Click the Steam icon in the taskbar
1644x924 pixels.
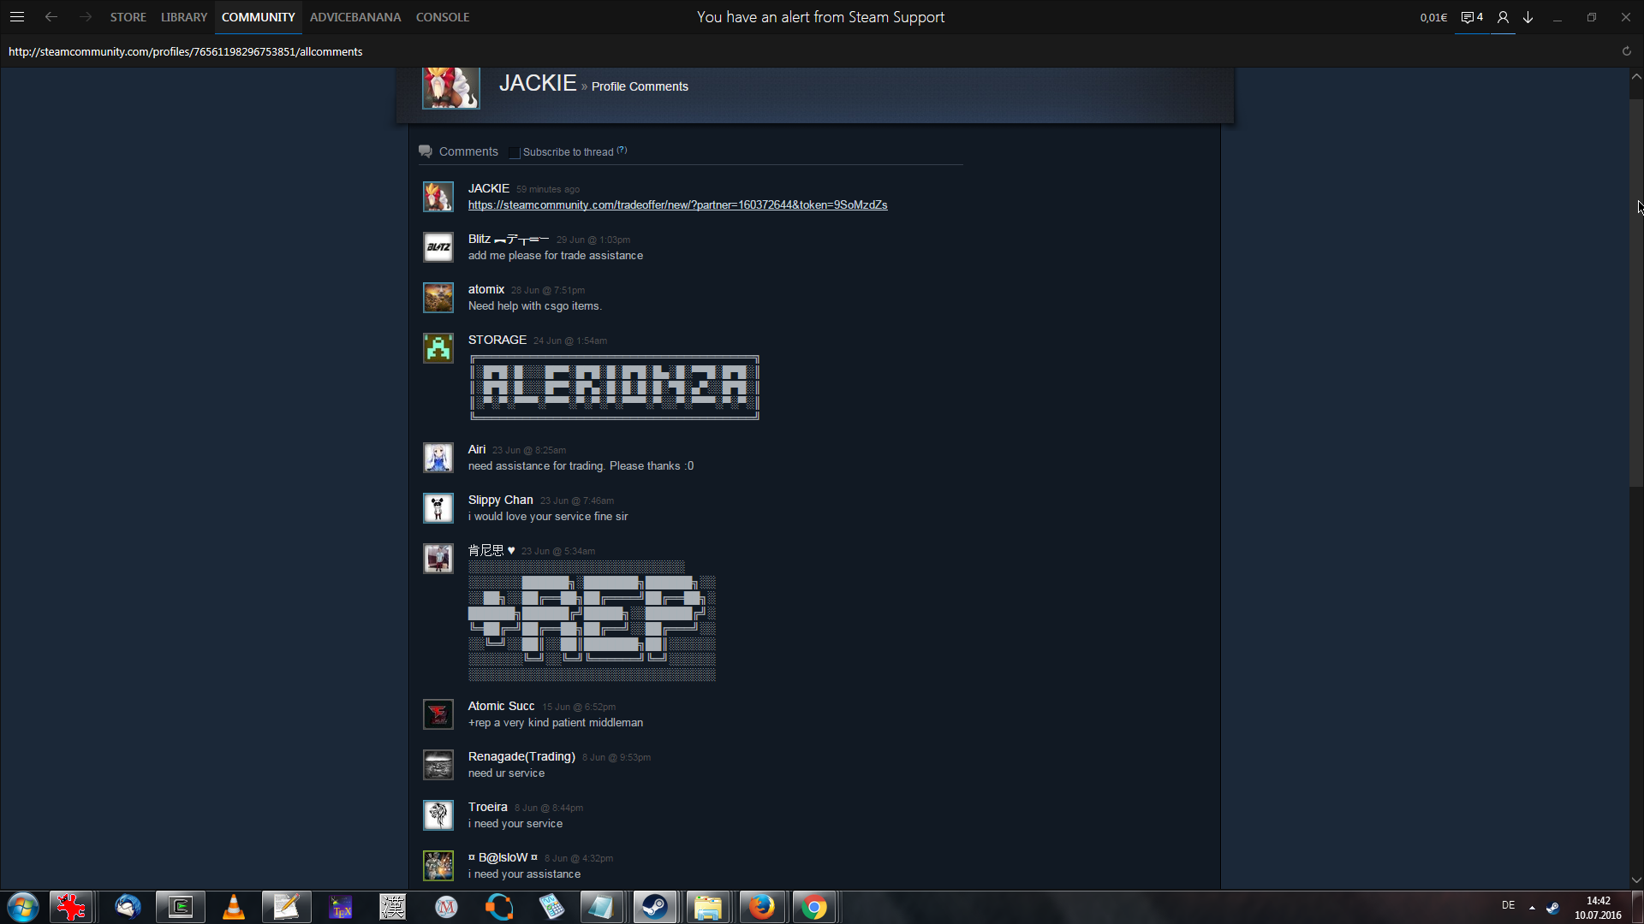[655, 907]
